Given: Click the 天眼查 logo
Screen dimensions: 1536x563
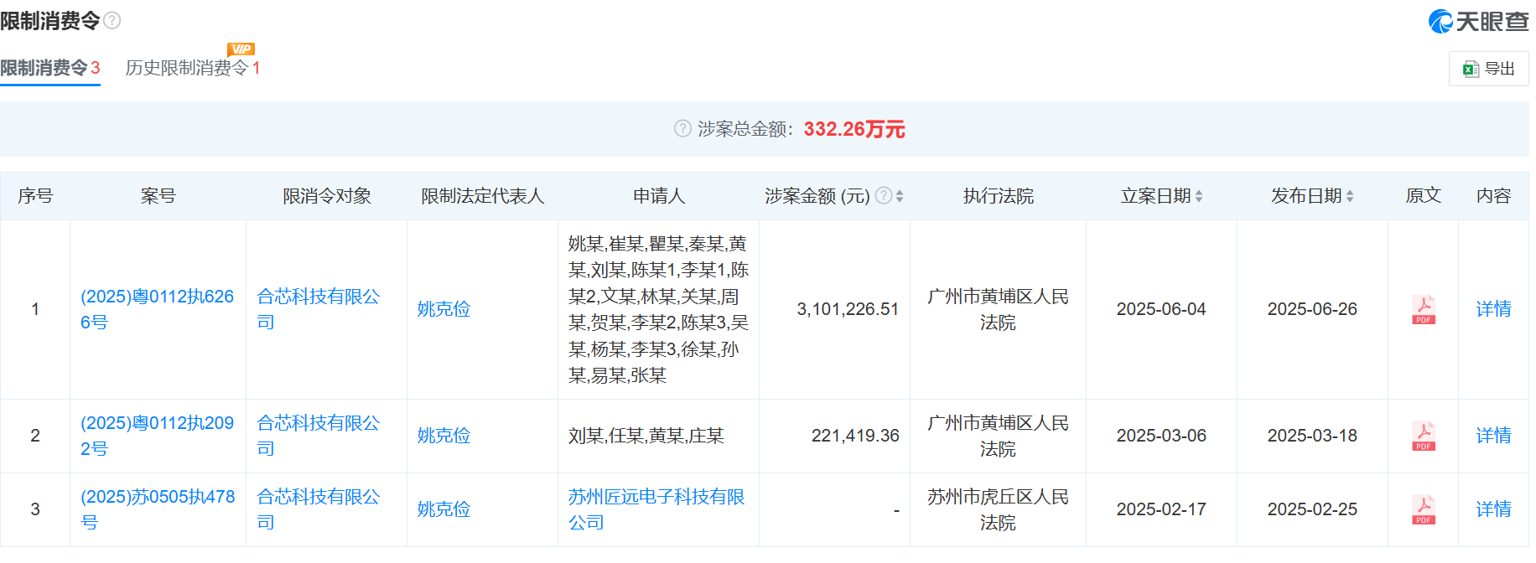Looking at the screenshot, I should (x=1478, y=21).
